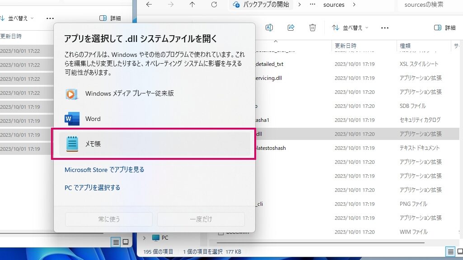Image resolution: width=463 pixels, height=260 pixels.
Task: Click the Share toolbar icon
Action: point(291,28)
